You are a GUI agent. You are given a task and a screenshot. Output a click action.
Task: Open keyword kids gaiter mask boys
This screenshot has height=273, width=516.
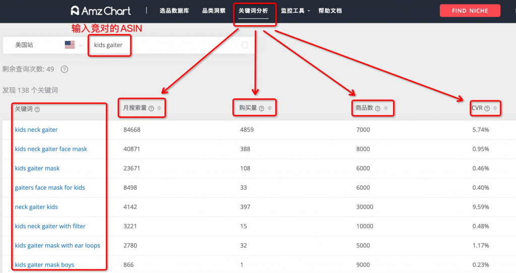[x=44, y=265]
